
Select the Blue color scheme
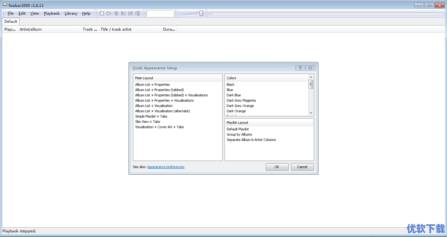click(x=230, y=90)
